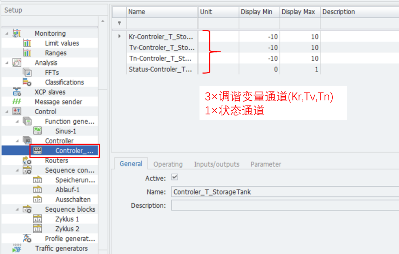Viewport: 399px width, 254px height.
Task: Switch to the General tab
Action: click(131, 164)
